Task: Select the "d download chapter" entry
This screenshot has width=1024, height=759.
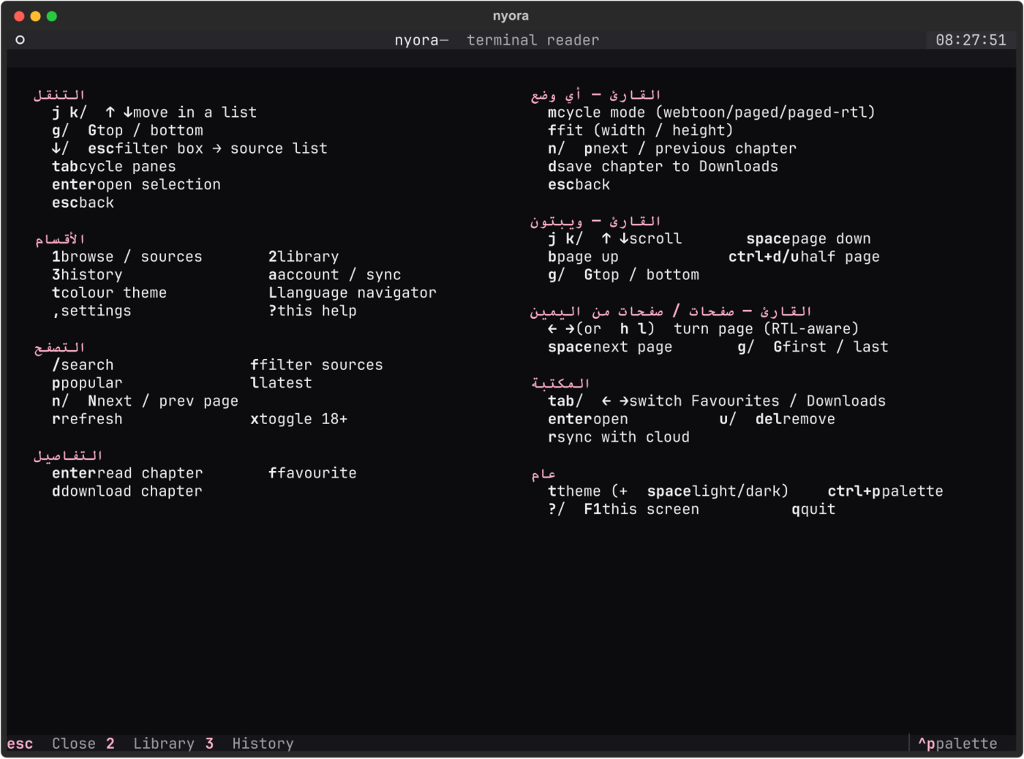Action: coord(127,491)
